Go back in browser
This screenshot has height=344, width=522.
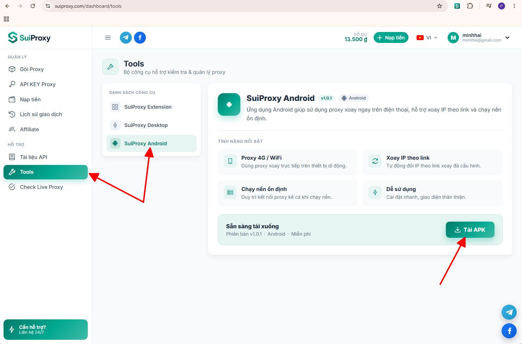[x=7, y=6]
